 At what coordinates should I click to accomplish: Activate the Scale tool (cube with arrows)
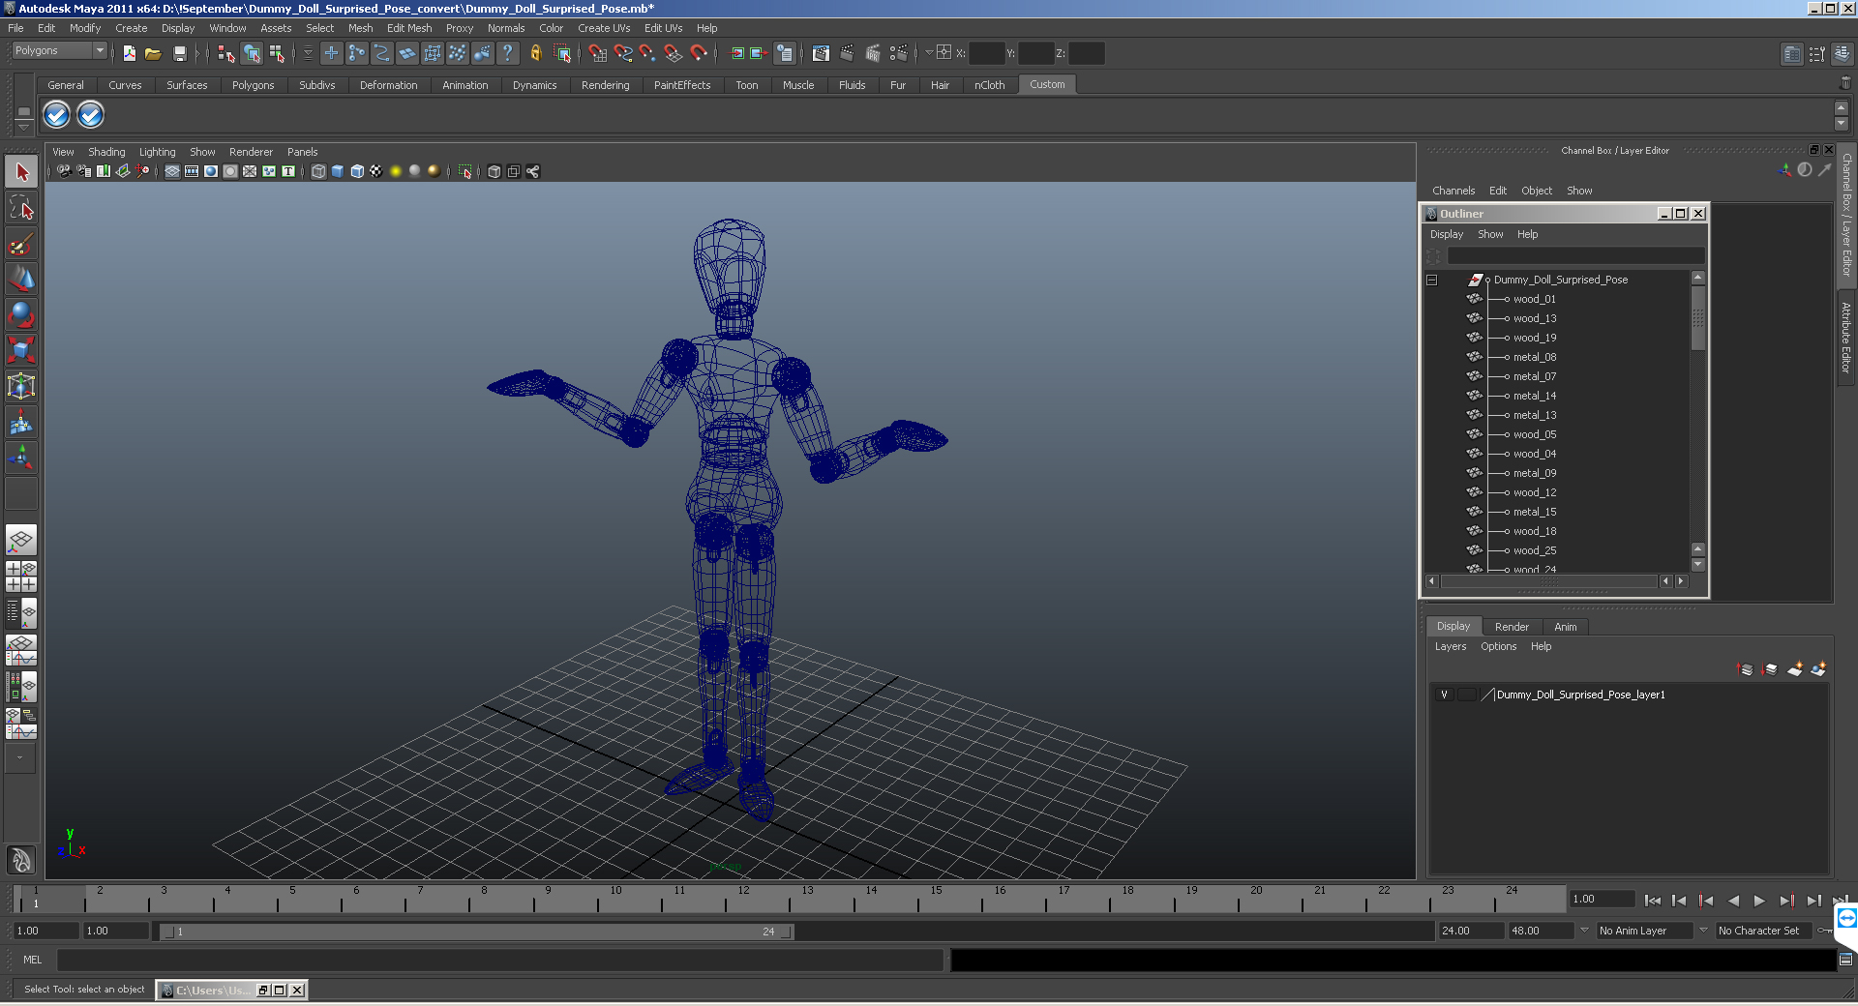pos(21,349)
